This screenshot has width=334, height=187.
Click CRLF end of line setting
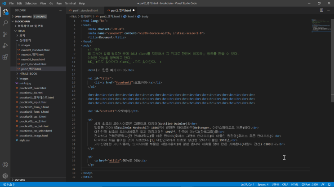point(285,184)
